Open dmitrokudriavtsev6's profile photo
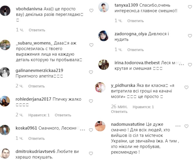Viewport: 196px width, 164px height. [x=5, y=153]
